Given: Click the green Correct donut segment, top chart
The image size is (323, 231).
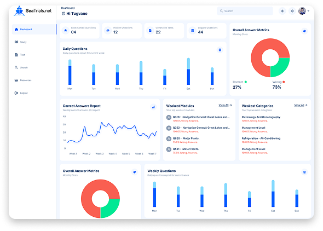Looking at the screenshot, I should coord(279,66).
